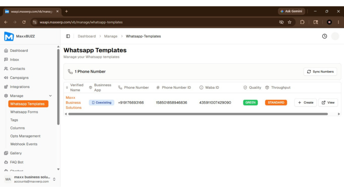This screenshot has width=344, height=193.
Task: Open the account switcher chevron
Action: 54,179
